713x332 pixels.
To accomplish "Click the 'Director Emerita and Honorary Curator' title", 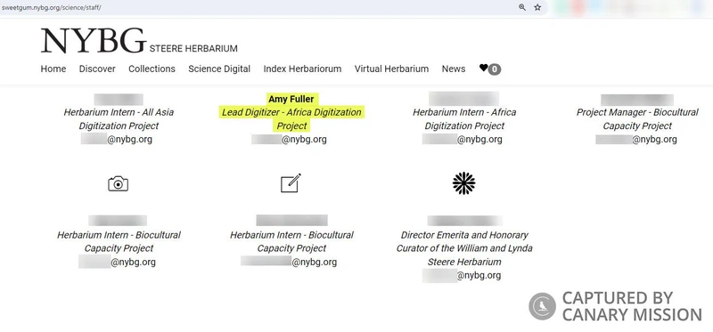I will click(x=464, y=248).
